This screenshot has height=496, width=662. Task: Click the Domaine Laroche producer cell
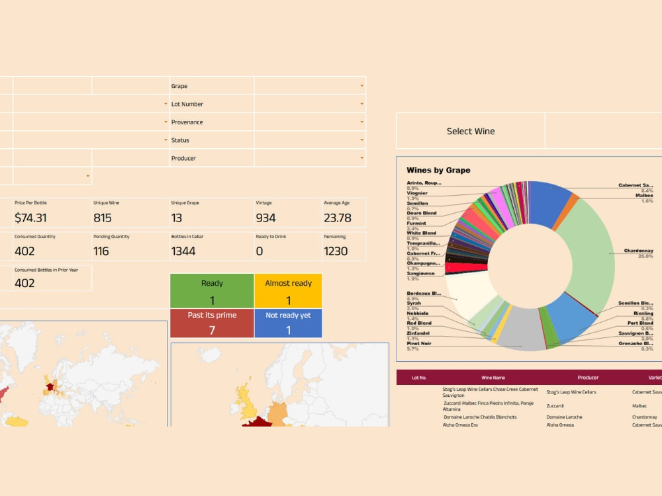565,417
